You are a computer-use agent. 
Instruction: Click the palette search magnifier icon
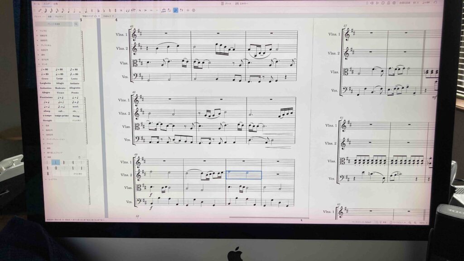coord(76,24)
